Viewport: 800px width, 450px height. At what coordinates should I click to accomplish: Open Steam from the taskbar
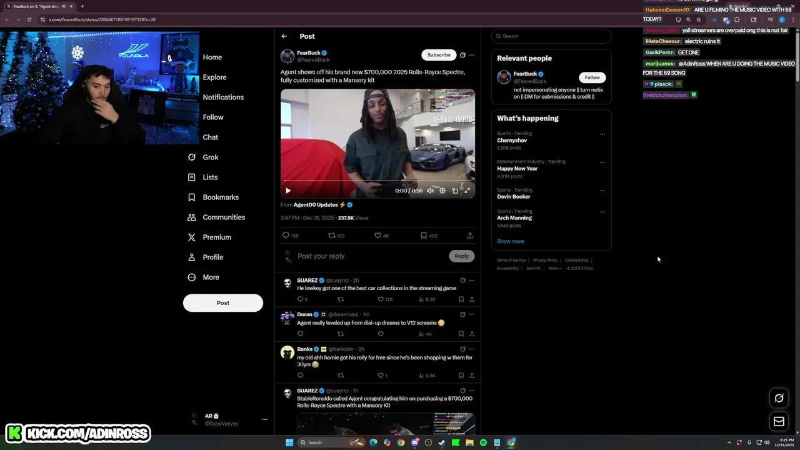tap(442, 442)
